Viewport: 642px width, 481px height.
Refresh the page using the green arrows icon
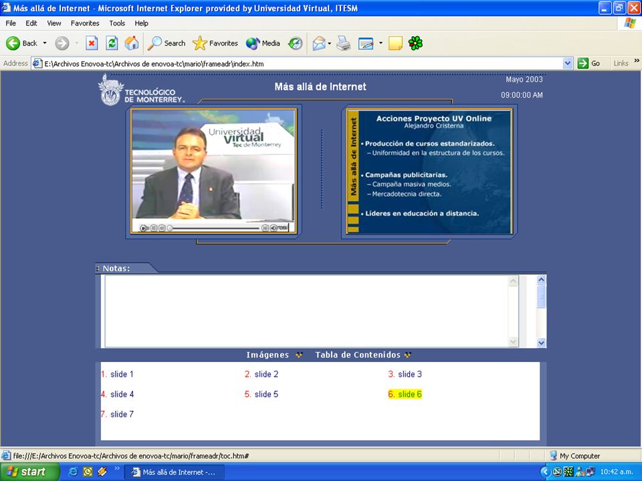[x=112, y=43]
